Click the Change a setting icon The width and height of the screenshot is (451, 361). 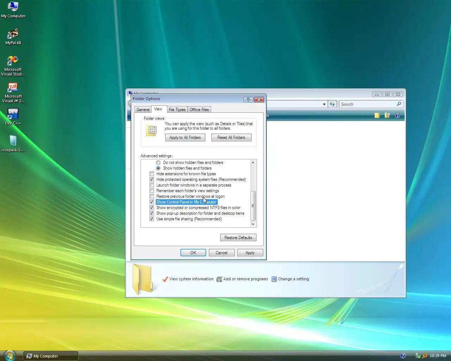pyautogui.click(x=274, y=279)
